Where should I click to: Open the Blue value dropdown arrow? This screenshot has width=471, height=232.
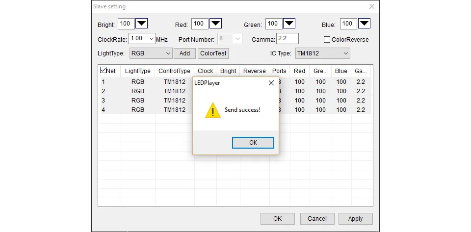tap(365, 24)
